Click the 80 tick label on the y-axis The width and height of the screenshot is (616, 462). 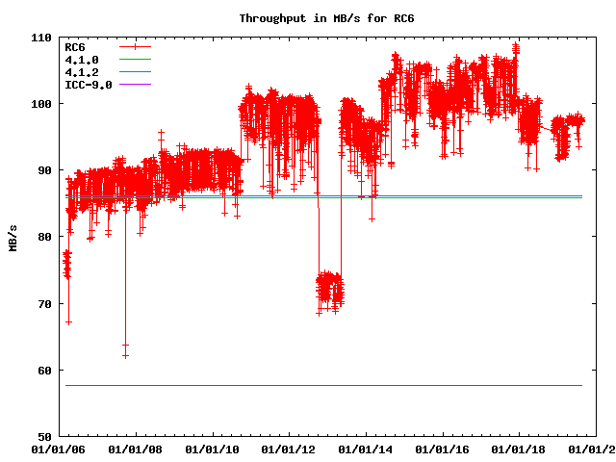[x=43, y=237]
